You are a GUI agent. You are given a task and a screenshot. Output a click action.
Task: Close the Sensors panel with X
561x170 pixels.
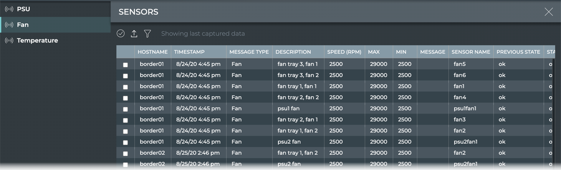548,12
